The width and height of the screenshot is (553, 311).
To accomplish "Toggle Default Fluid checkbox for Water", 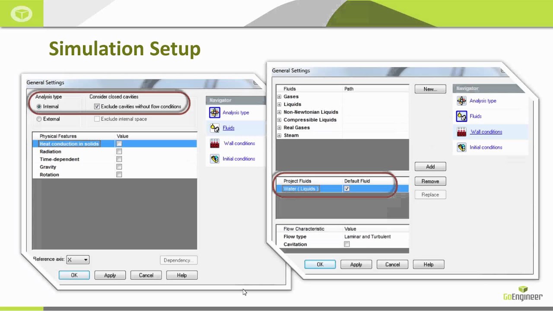I will tap(347, 189).
